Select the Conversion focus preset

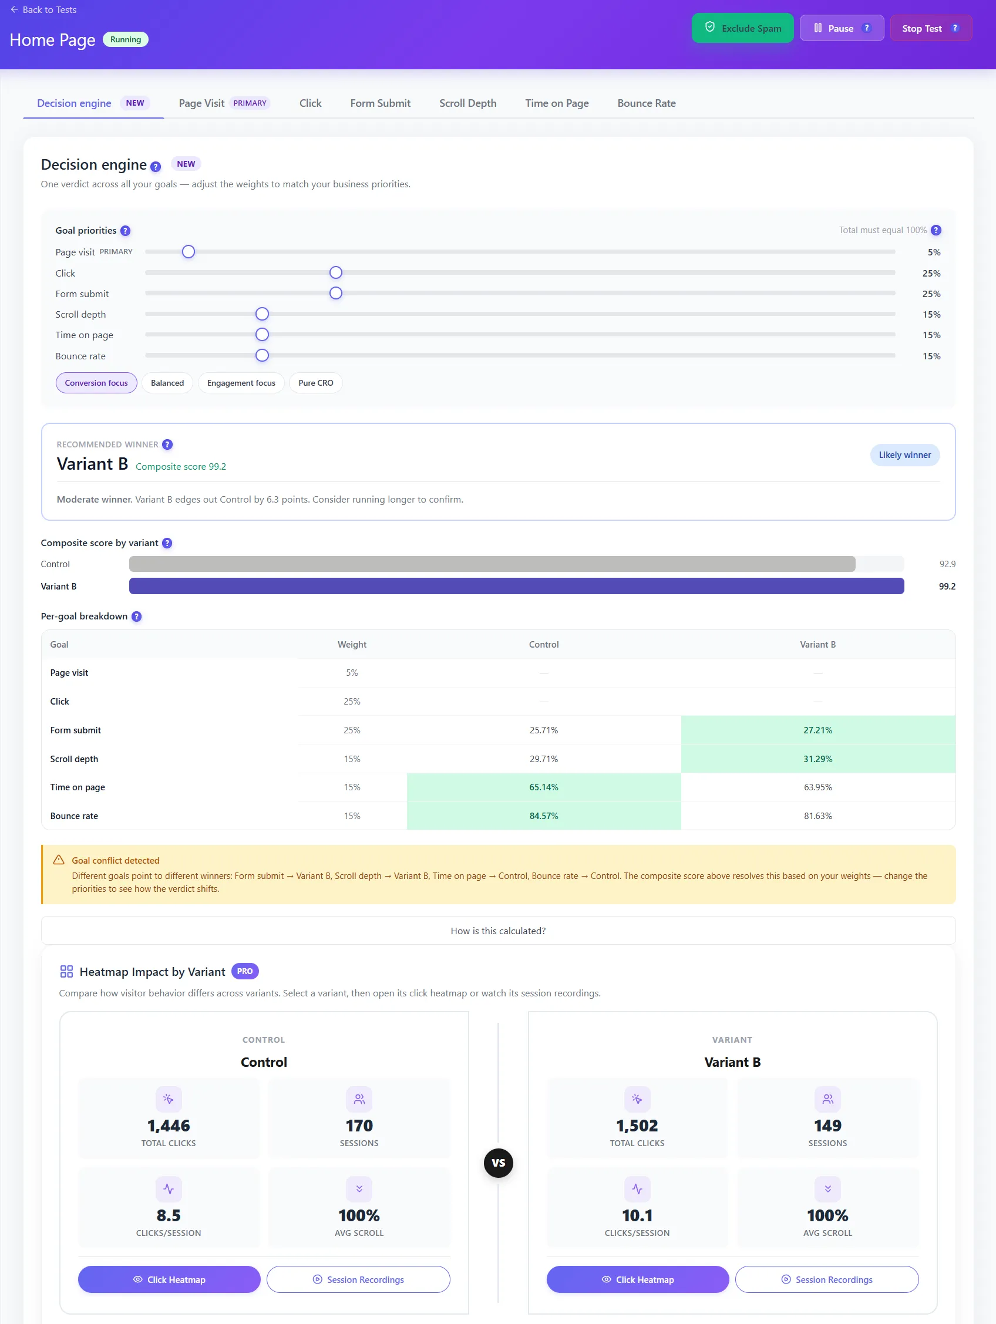pyautogui.click(x=96, y=383)
